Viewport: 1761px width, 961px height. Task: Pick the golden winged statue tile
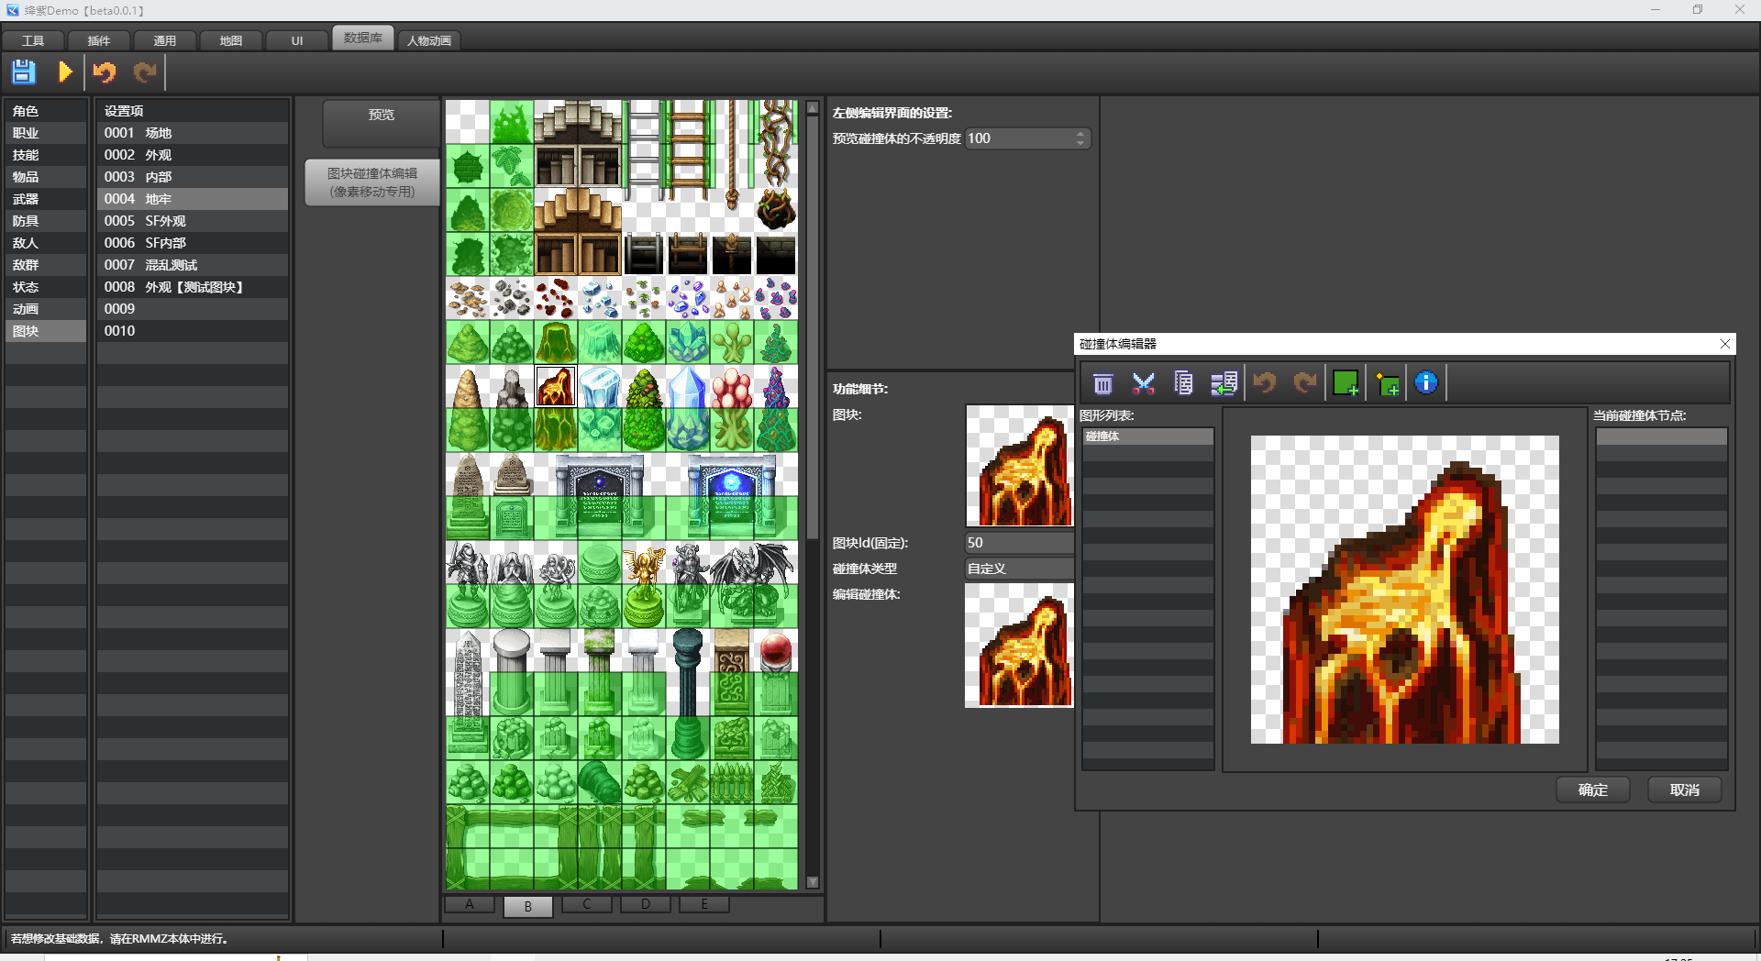click(x=644, y=563)
